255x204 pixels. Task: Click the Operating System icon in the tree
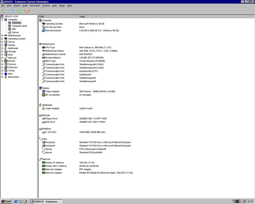tap(6, 39)
